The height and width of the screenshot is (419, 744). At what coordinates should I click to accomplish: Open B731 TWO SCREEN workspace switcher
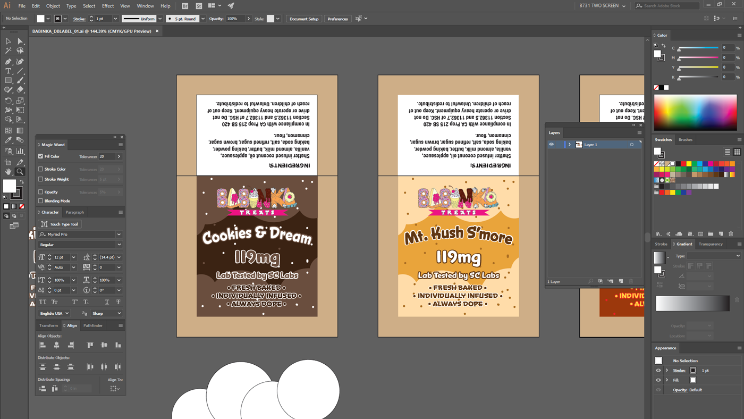pos(602,5)
